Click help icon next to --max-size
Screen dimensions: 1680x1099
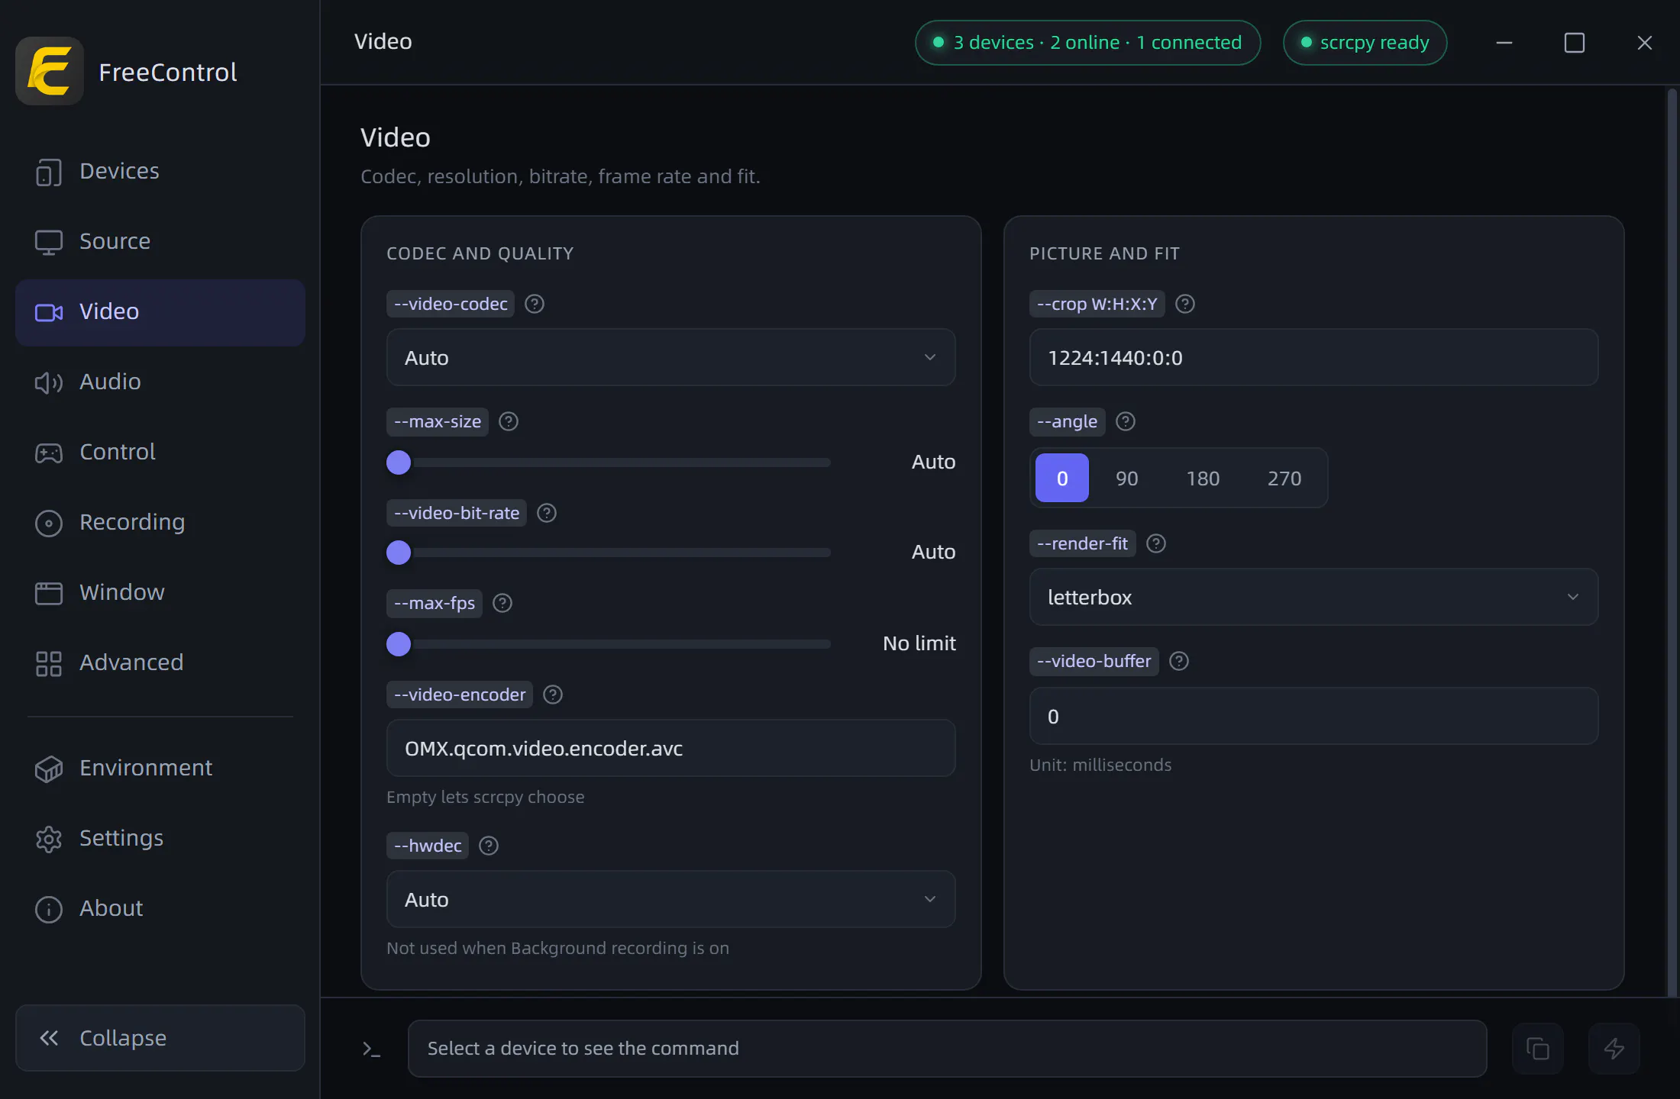click(x=509, y=421)
